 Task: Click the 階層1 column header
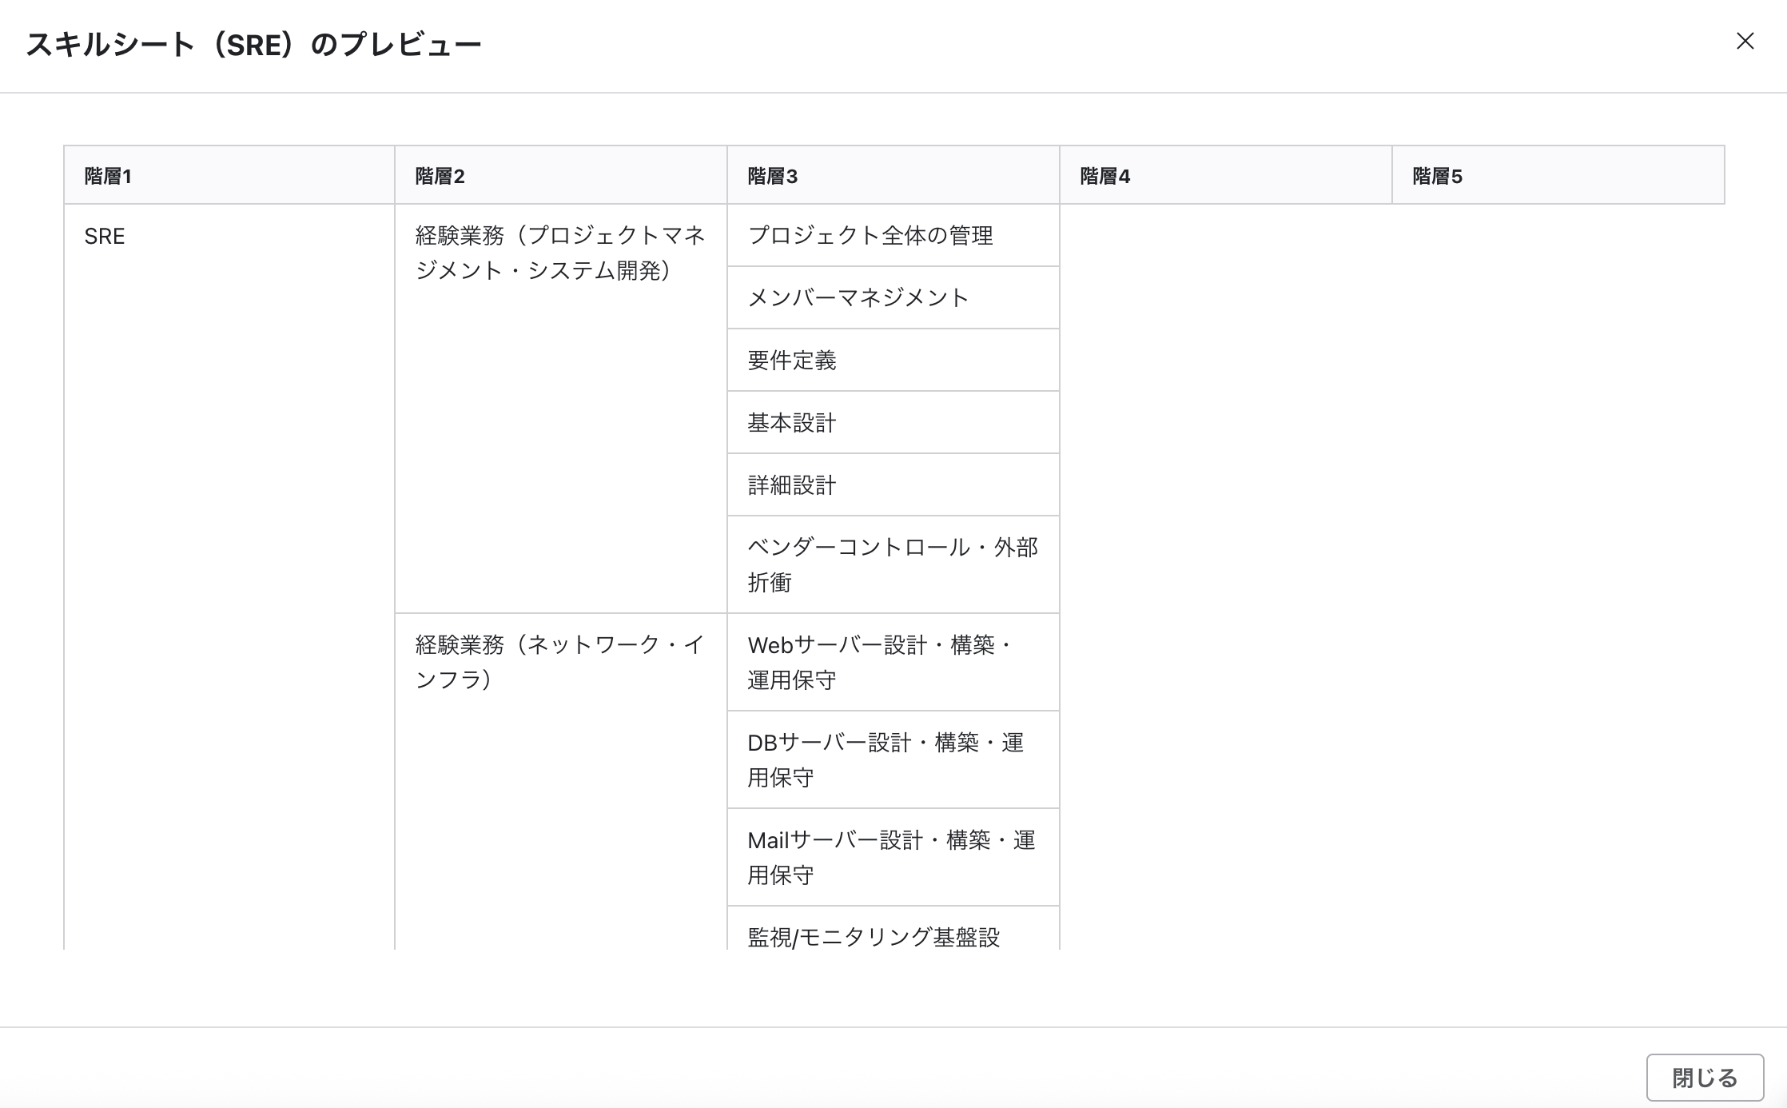click(x=108, y=176)
